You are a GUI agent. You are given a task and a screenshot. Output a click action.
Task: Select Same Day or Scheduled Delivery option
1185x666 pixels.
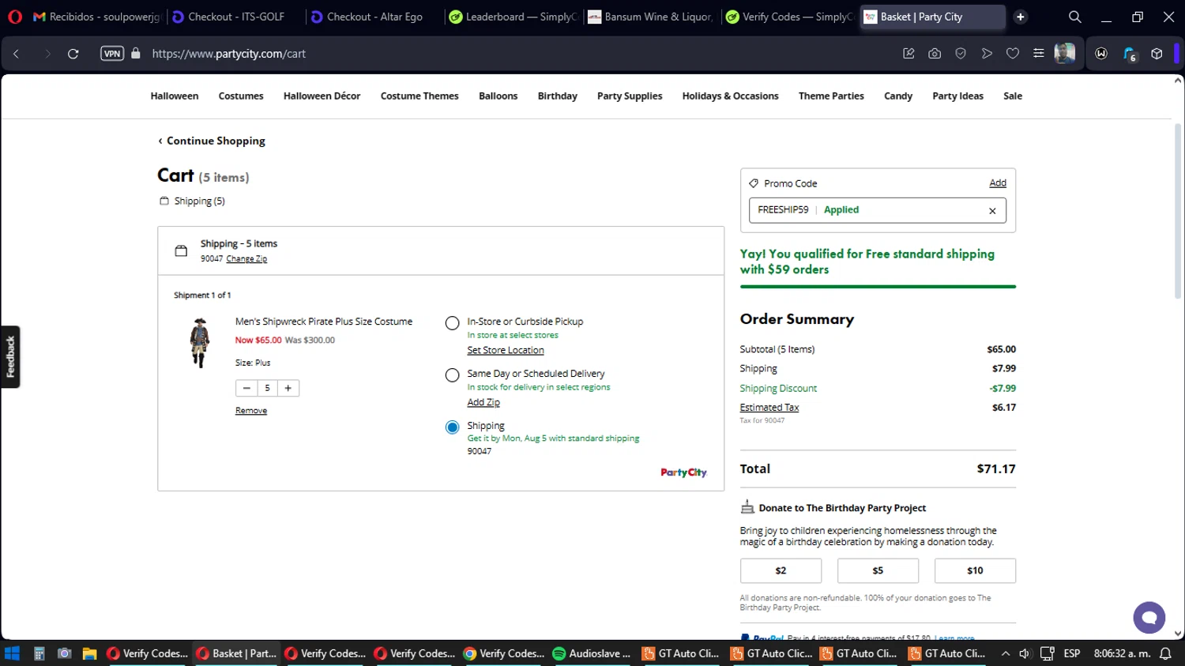(x=452, y=375)
